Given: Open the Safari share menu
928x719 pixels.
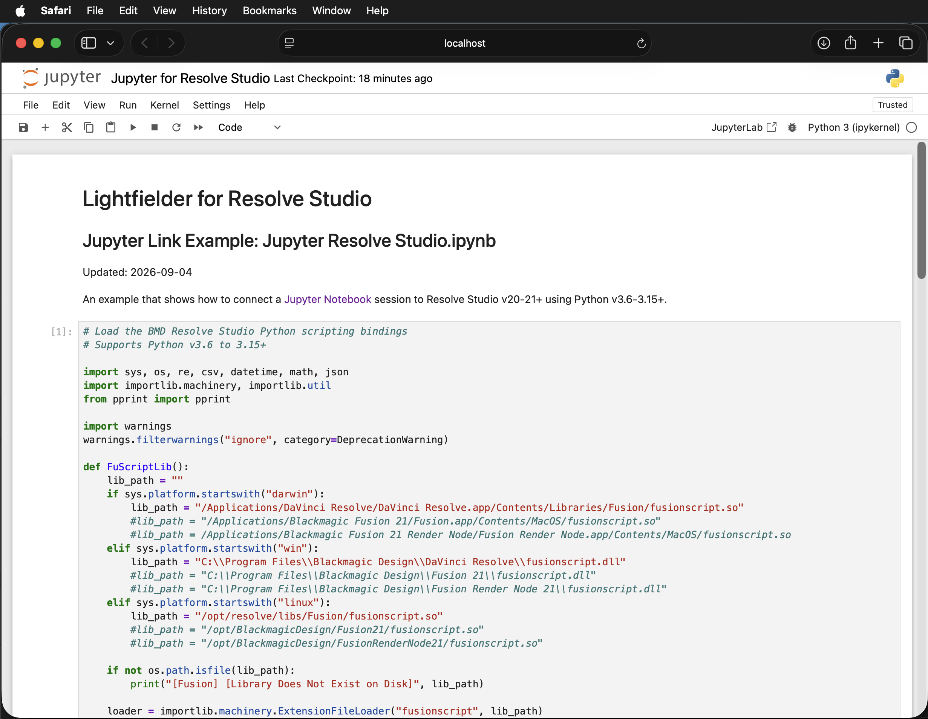Looking at the screenshot, I should point(850,43).
